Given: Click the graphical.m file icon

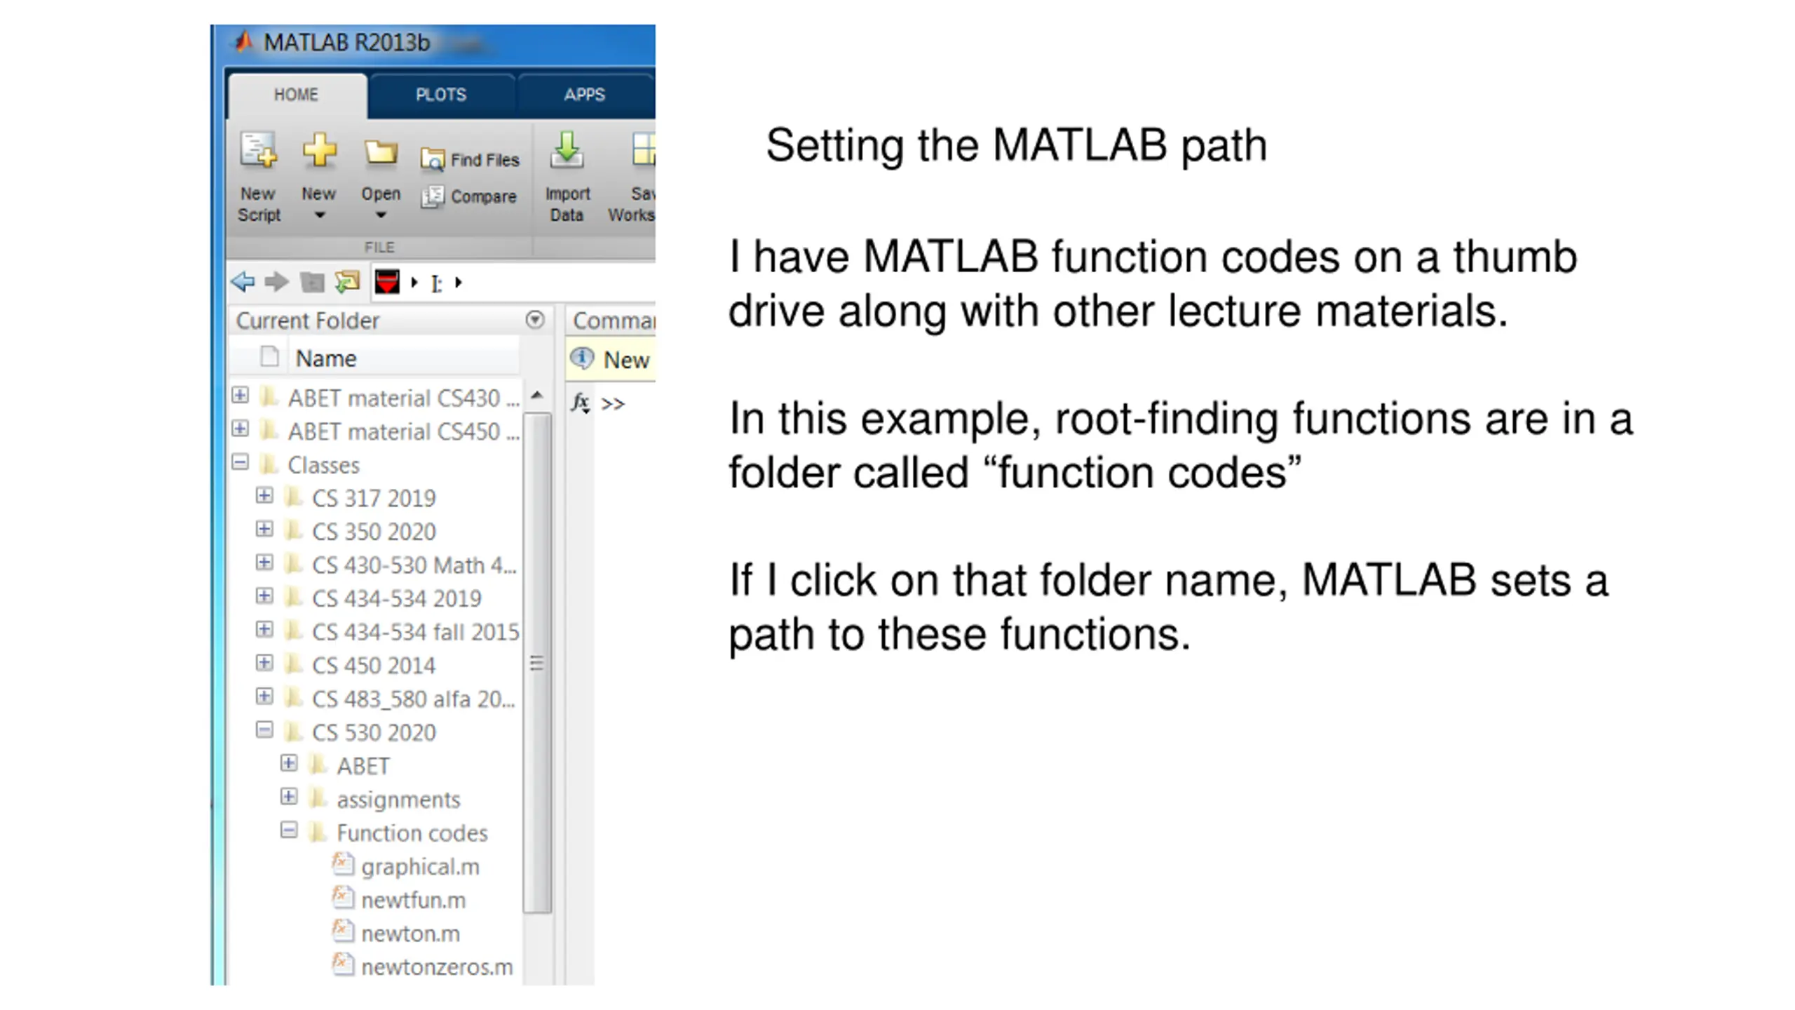Looking at the screenshot, I should click(342, 864).
